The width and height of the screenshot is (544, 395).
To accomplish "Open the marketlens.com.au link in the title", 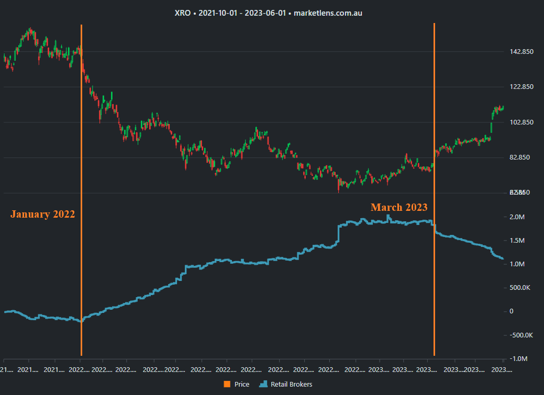I will click(327, 13).
